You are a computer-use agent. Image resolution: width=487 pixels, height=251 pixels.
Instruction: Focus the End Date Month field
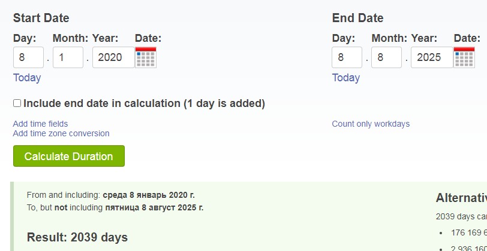click(x=386, y=57)
